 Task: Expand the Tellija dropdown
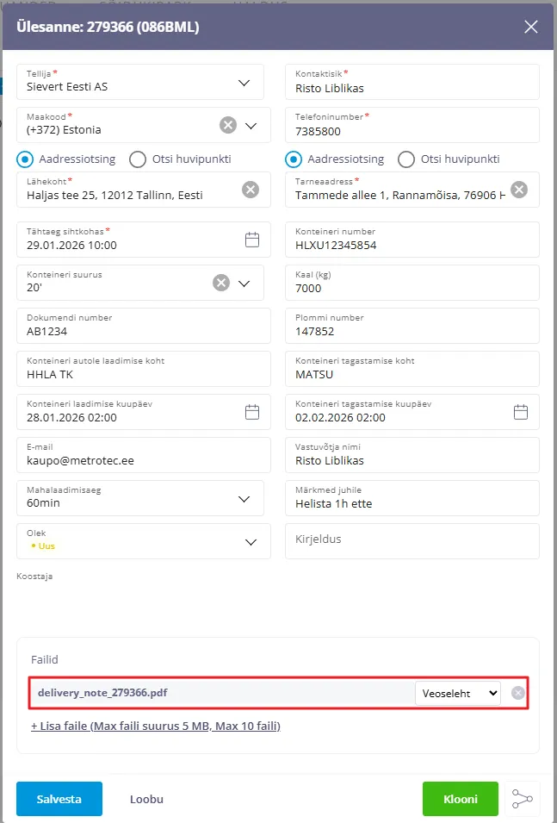[x=244, y=83]
